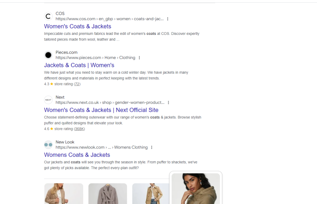Click the Next site favicon
This screenshot has height=204, width=317.
click(x=48, y=100)
